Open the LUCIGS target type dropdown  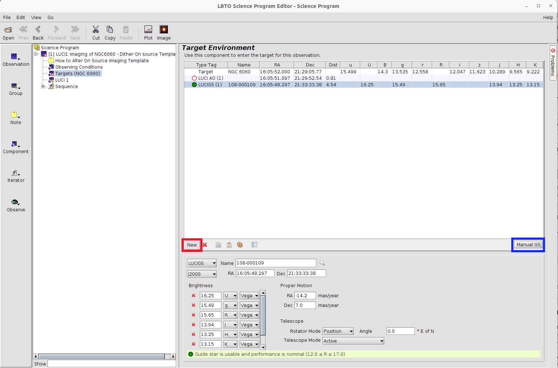[202, 263]
